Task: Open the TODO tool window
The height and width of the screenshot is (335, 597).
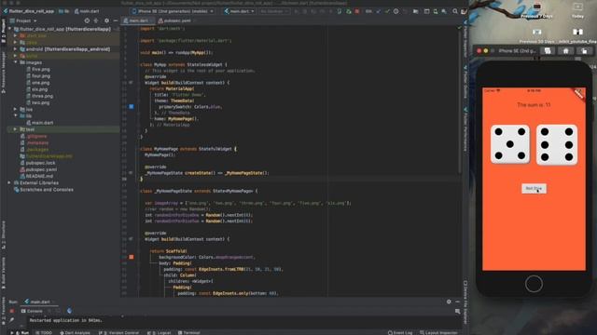Action: (x=44, y=332)
